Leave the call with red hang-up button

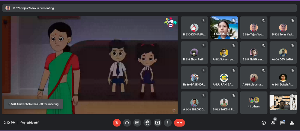(179, 123)
